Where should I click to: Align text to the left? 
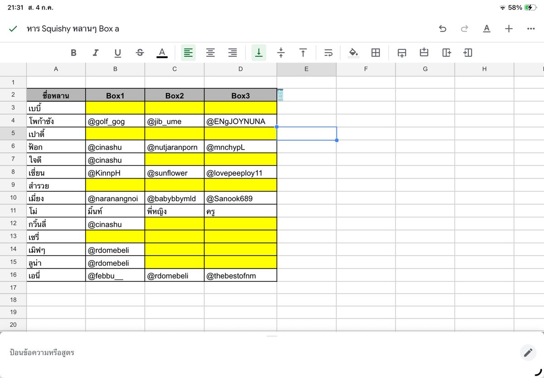188,53
